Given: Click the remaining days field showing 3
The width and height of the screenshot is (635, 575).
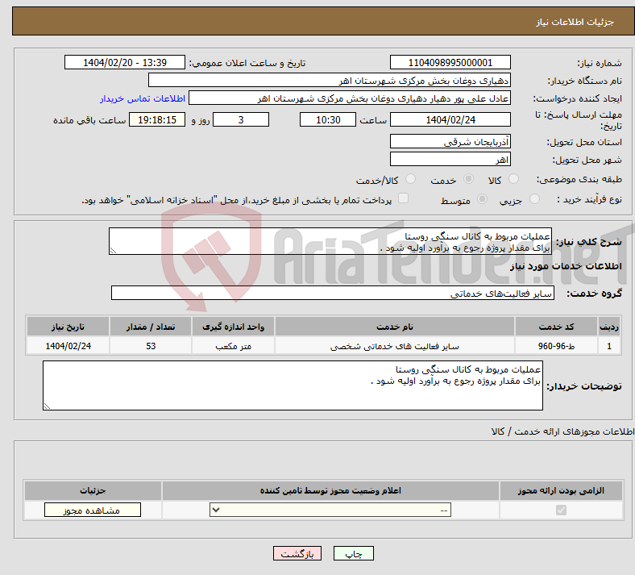Looking at the screenshot, I should point(241,119).
